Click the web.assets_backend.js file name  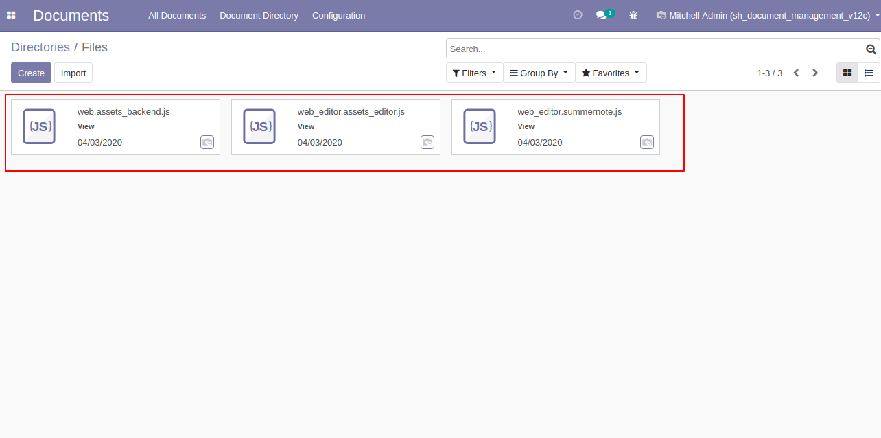point(124,111)
